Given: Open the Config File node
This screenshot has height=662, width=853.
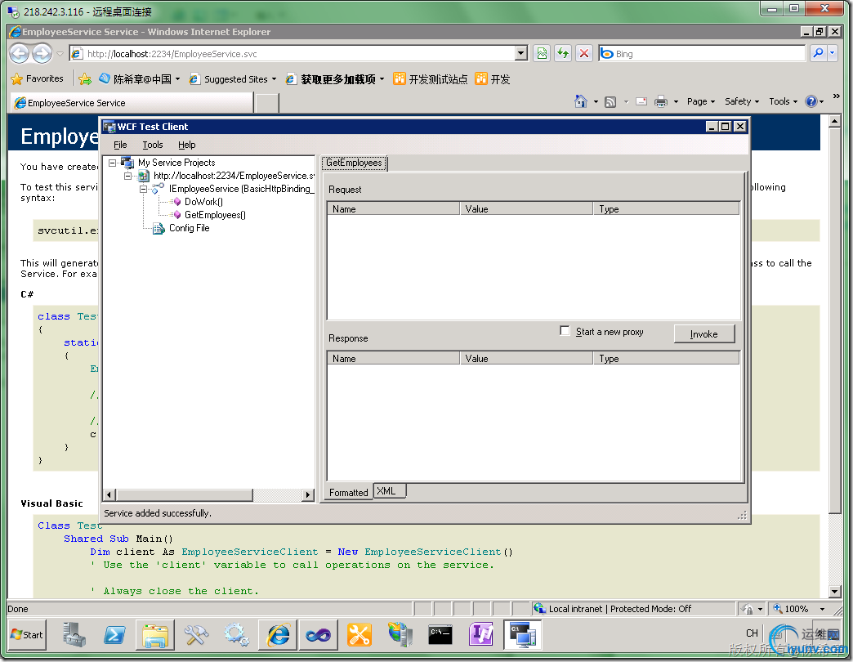Looking at the screenshot, I should tap(189, 228).
